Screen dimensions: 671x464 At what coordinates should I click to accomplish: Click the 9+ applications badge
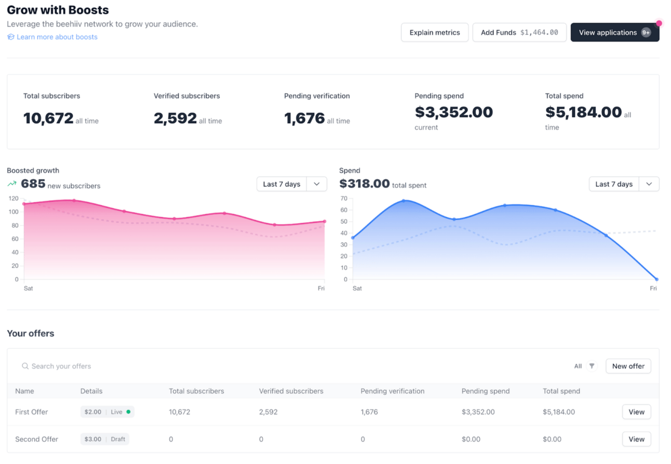[x=646, y=32]
